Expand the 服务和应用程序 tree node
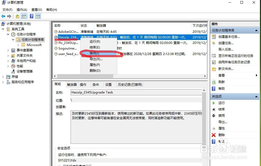This screenshot has width=261, height=166. pyautogui.click(x=3, y=82)
